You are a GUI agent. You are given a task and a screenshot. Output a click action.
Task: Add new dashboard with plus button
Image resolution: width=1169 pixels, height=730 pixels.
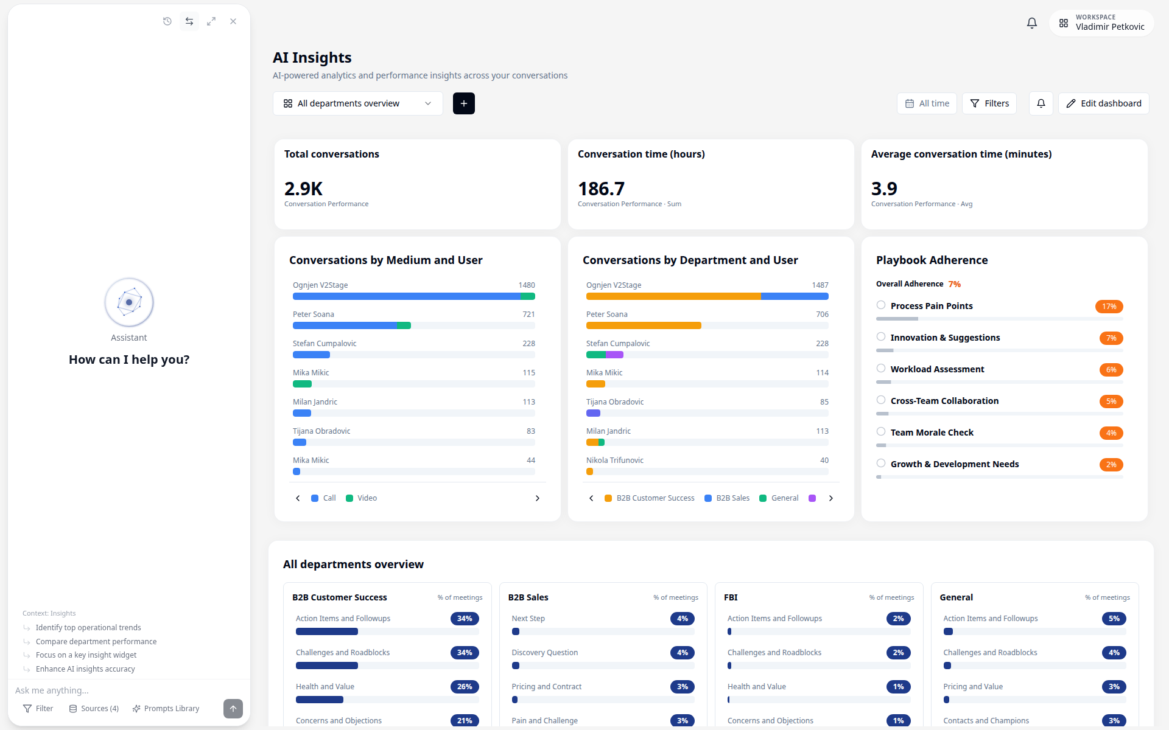coord(464,103)
